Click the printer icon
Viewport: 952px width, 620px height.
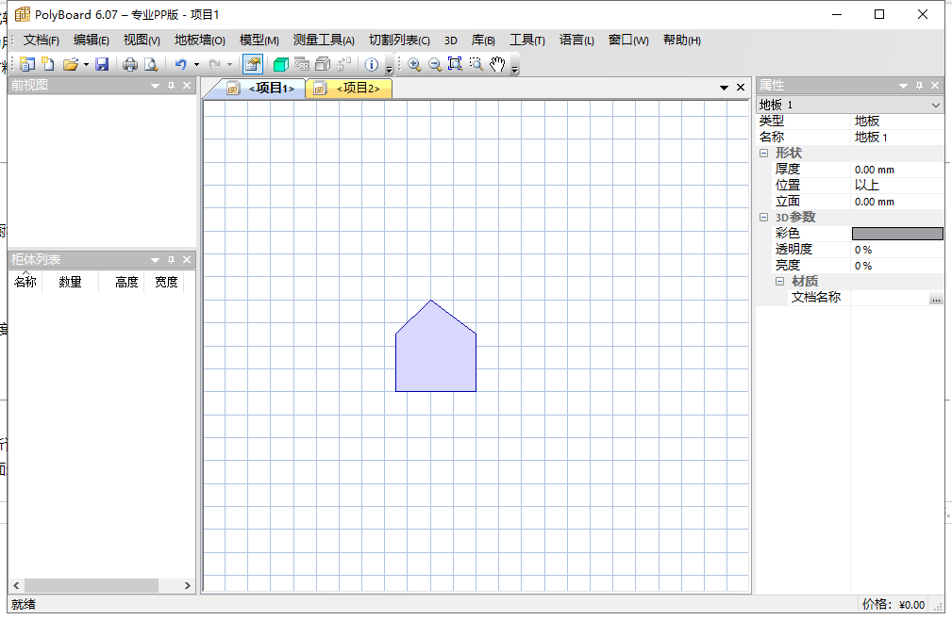click(130, 64)
